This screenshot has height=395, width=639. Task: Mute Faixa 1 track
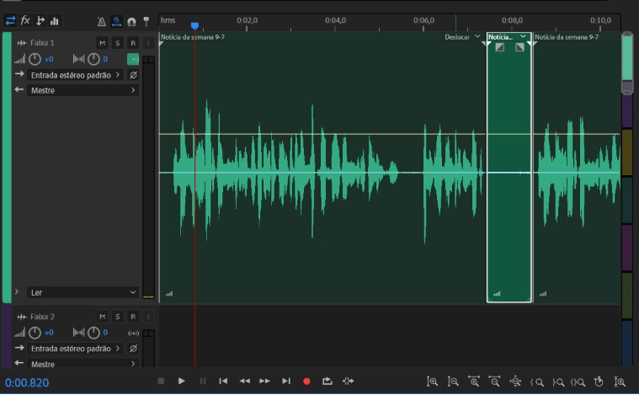coord(102,43)
